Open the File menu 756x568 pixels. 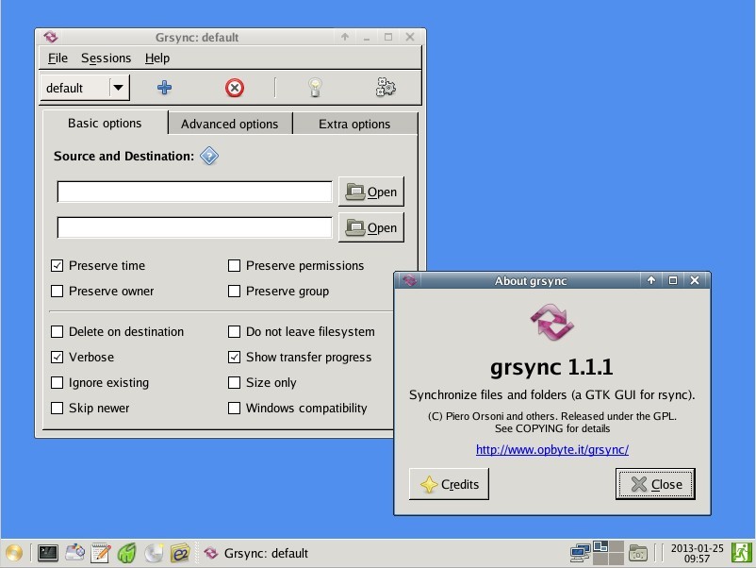pos(58,58)
